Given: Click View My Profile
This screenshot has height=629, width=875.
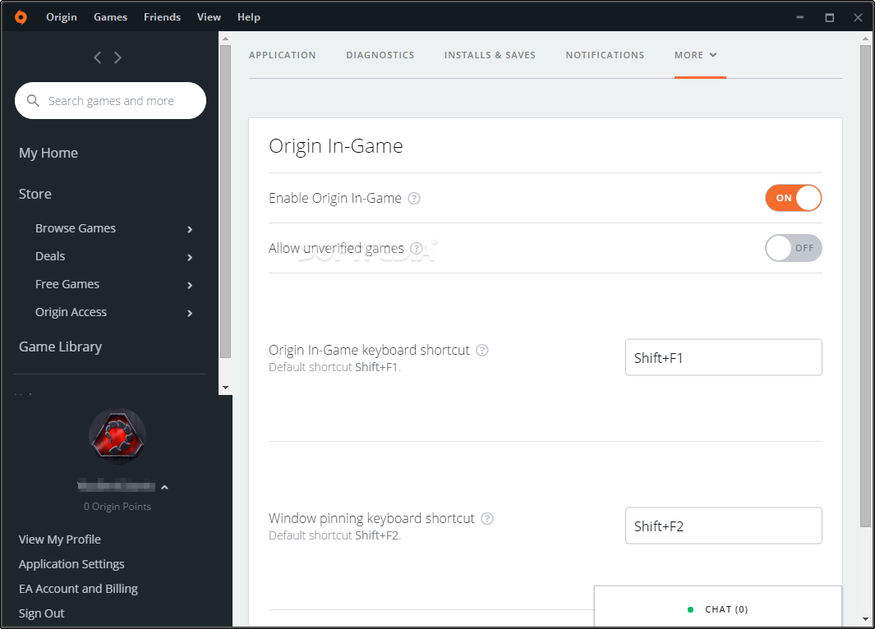Looking at the screenshot, I should tap(60, 539).
